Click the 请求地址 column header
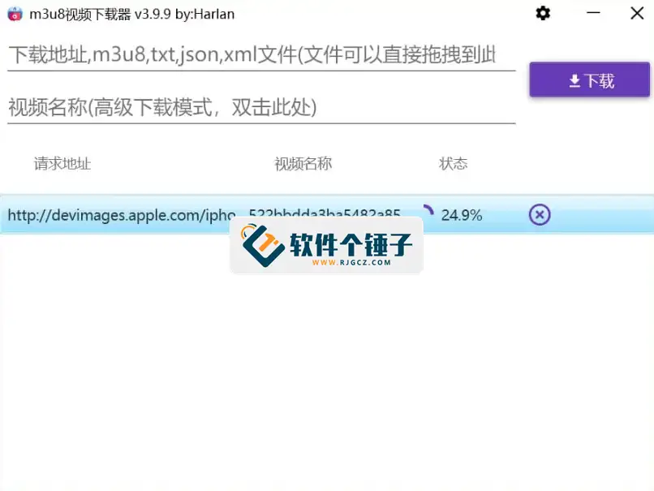The height and width of the screenshot is (491, 654). click(x=62, y=164)
